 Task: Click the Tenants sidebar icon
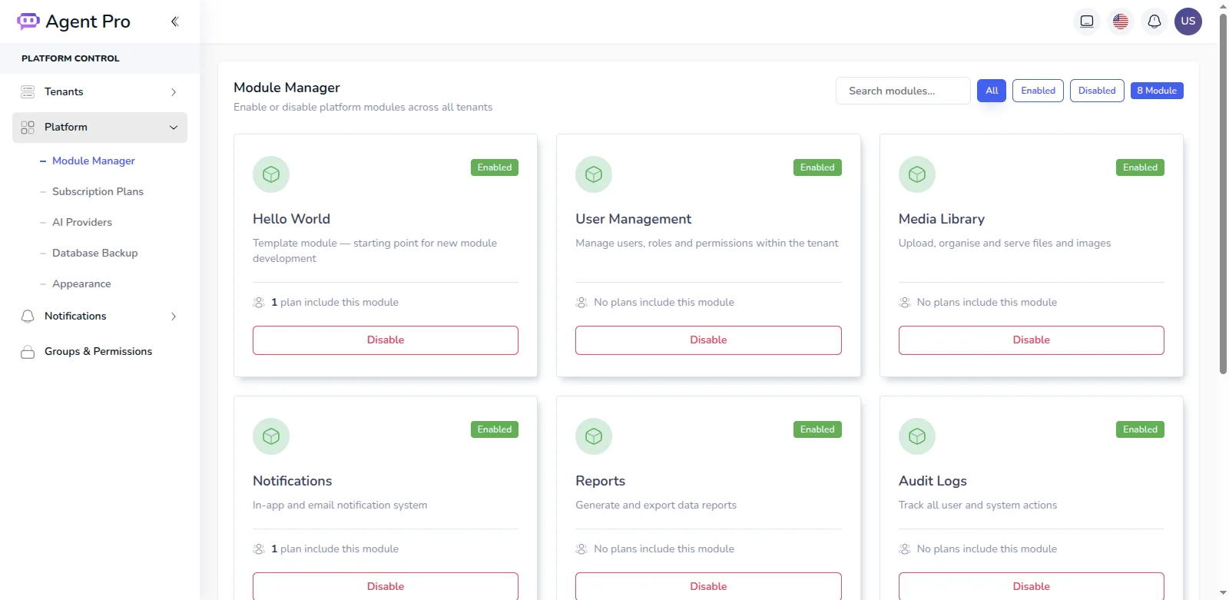pos(28,92)
